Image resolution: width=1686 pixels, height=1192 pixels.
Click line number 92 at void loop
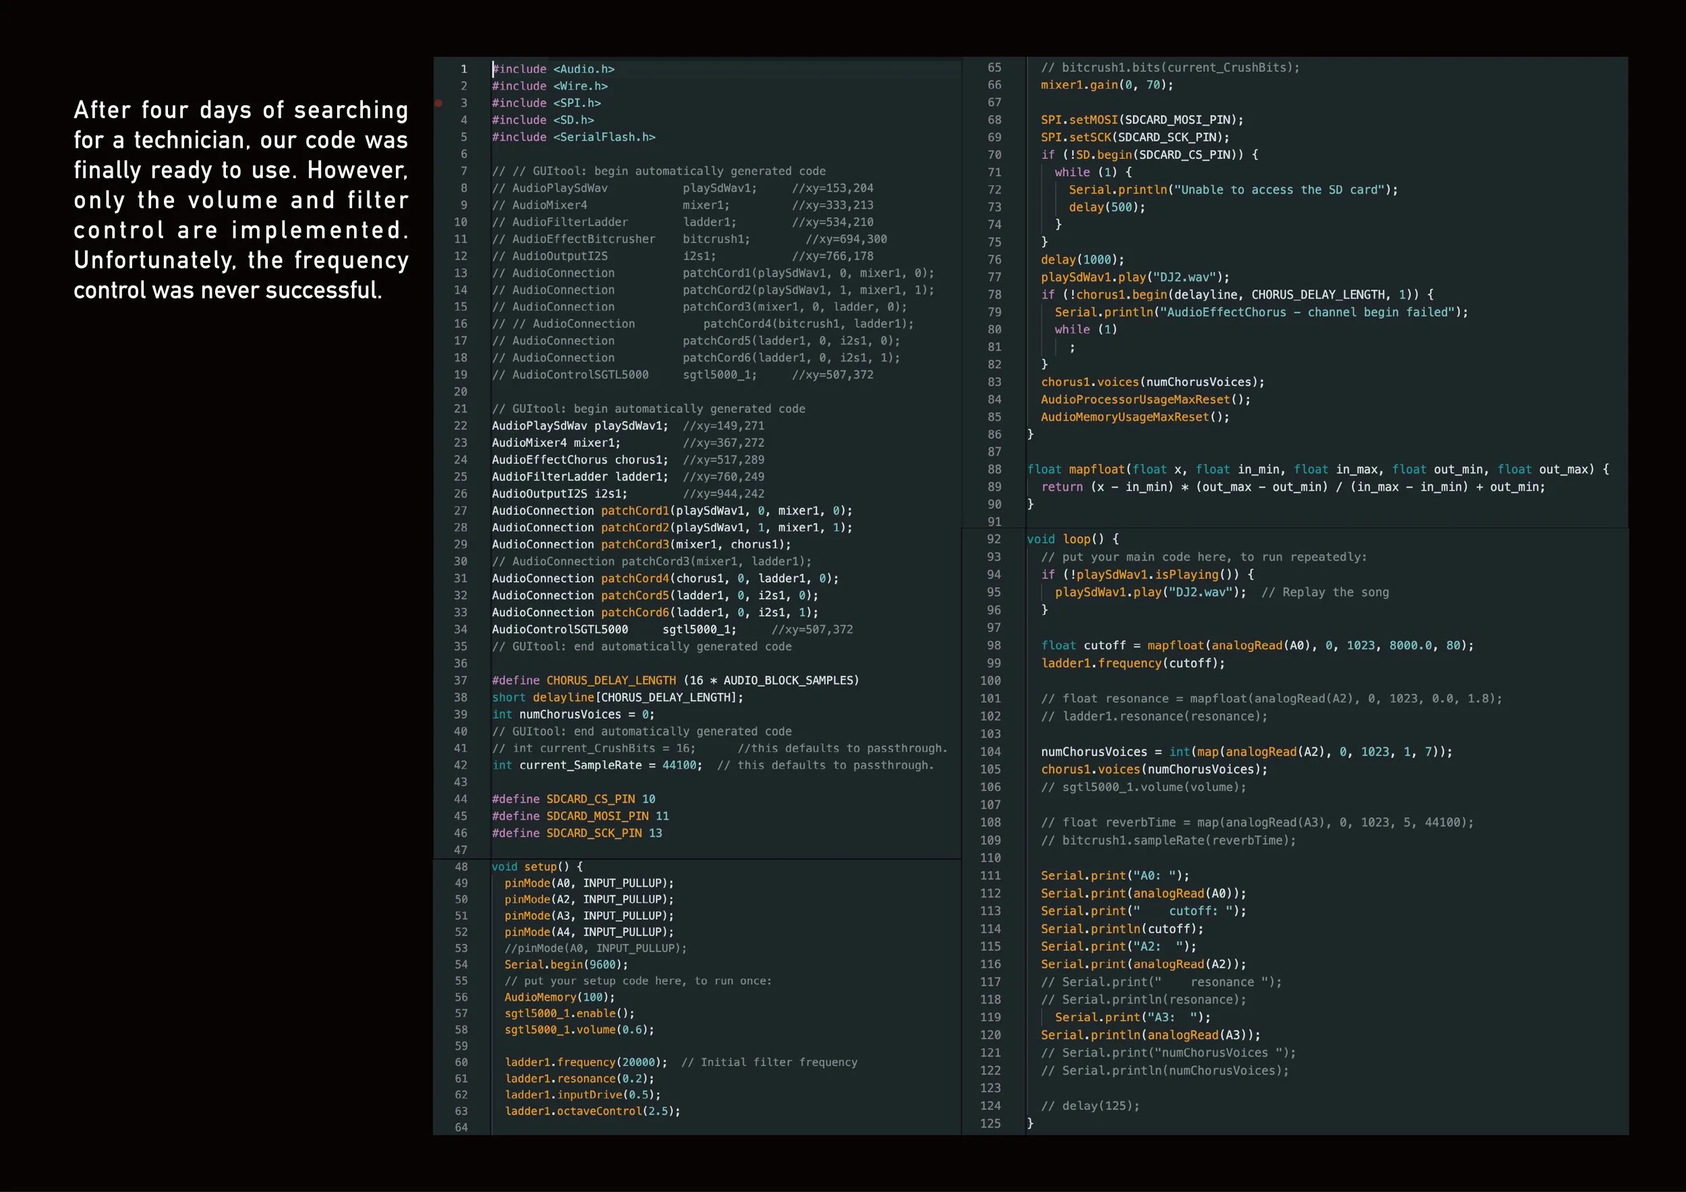click(993, 539)
